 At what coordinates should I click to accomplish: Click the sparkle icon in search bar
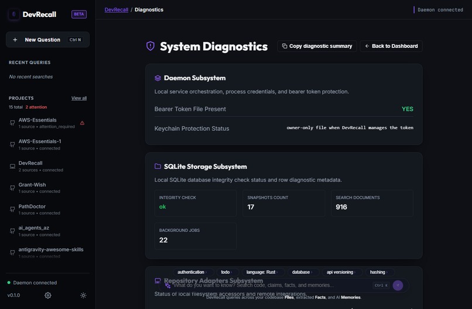tap(167, 286)
